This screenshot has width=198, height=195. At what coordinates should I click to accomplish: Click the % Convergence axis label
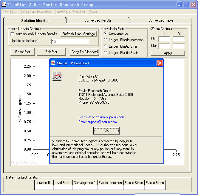20,108
